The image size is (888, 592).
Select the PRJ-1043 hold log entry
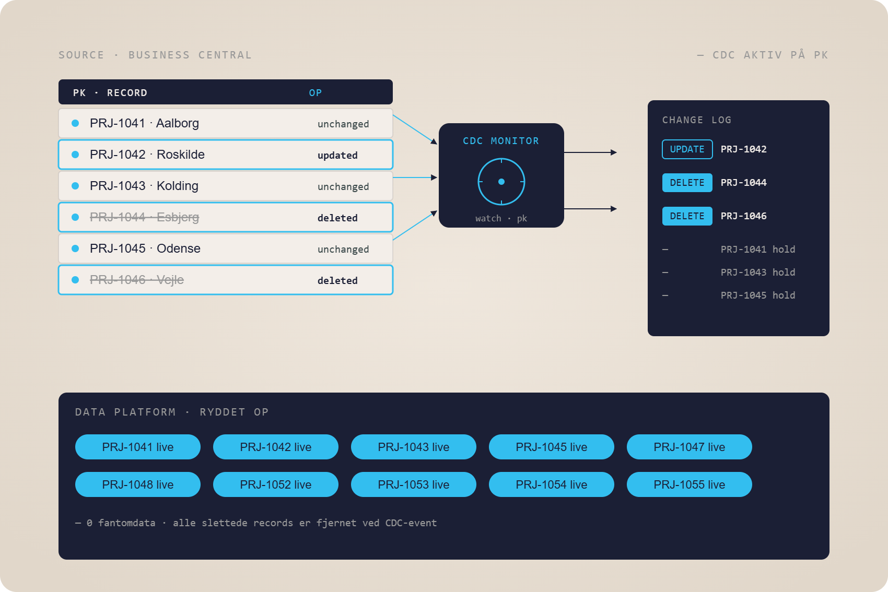click(x=758, y=273)
